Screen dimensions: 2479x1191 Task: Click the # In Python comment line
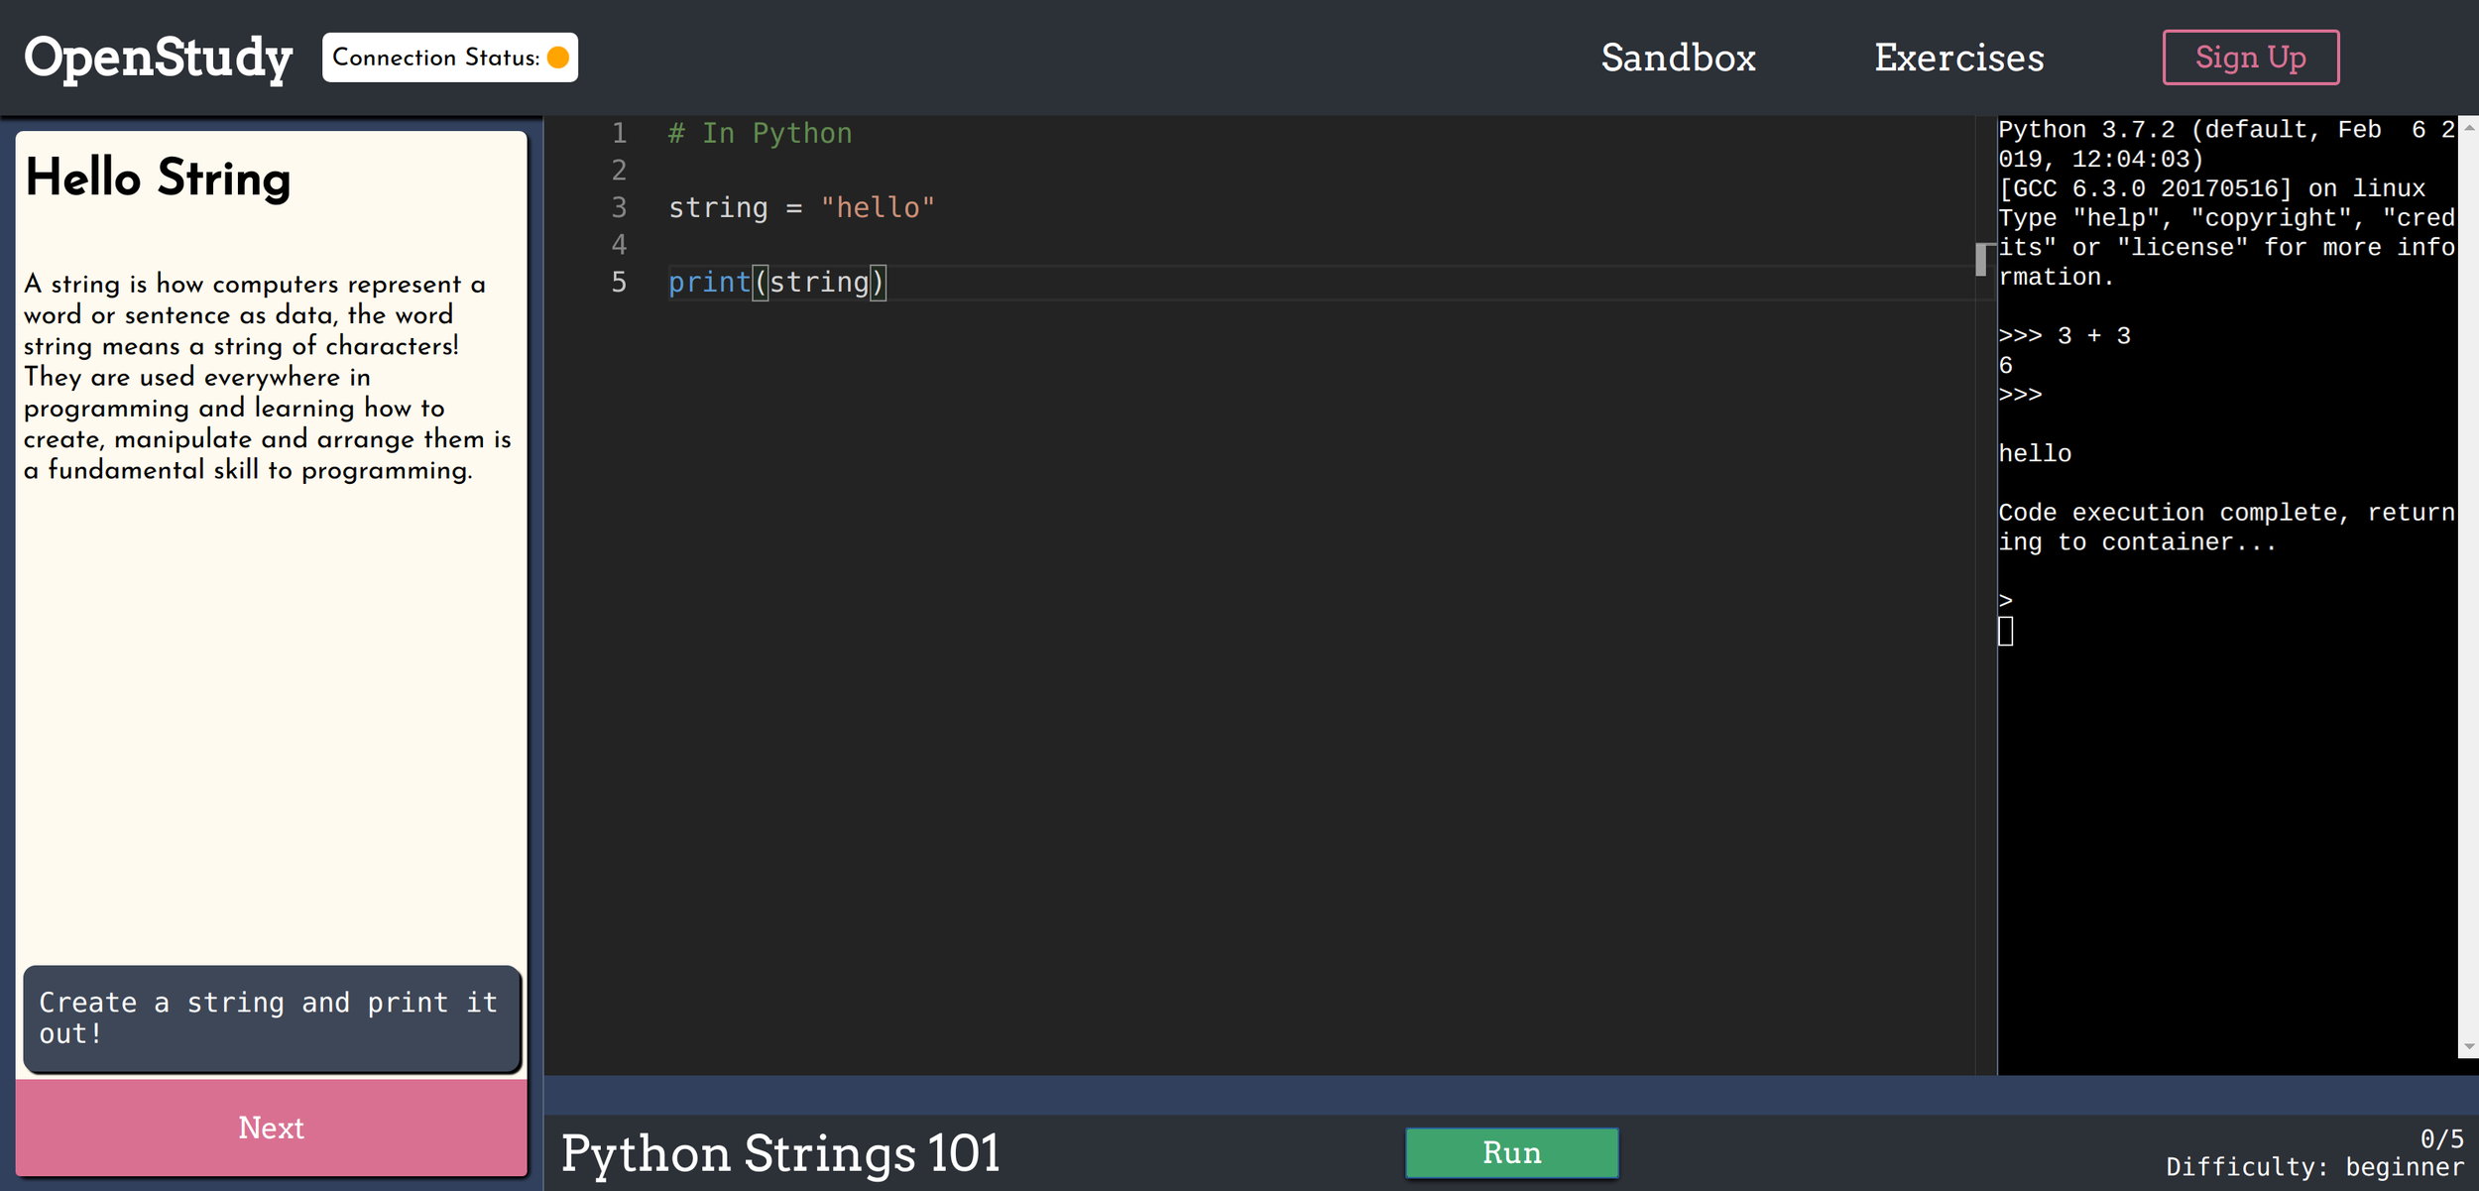coord(760,133)
